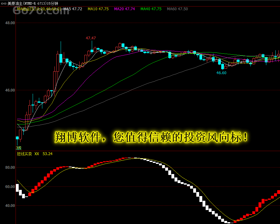Click the 47.47 high price marker
The image size is (280, 224).
pyautogui.click(x=91, y=38)
